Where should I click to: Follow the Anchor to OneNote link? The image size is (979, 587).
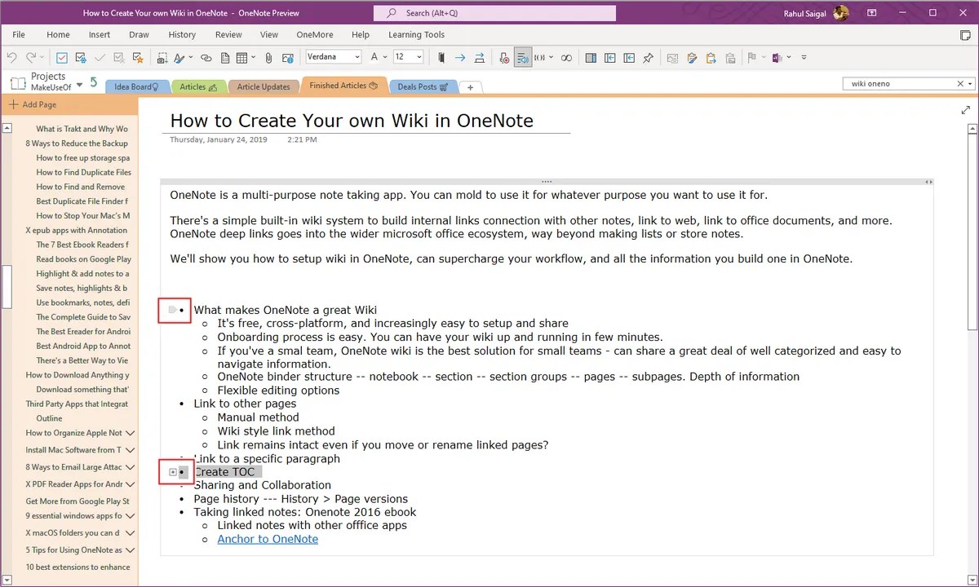click(x=268, y=539)
